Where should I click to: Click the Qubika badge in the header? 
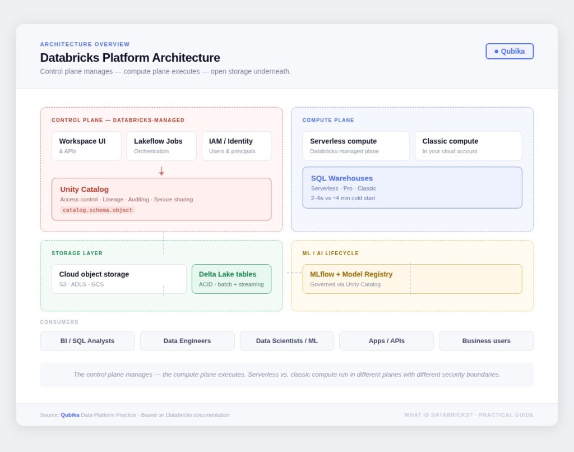pyautogui.click(x=509, y=51)
